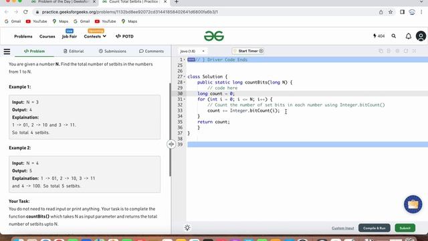The width and height of the screenshot is (428, 241).
Task: Open the POTD link
Action: (x=124, y=36)
